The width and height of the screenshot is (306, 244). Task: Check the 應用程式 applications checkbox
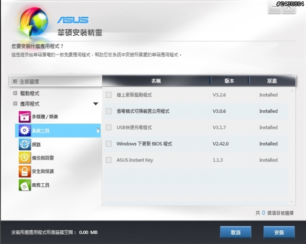15,104
